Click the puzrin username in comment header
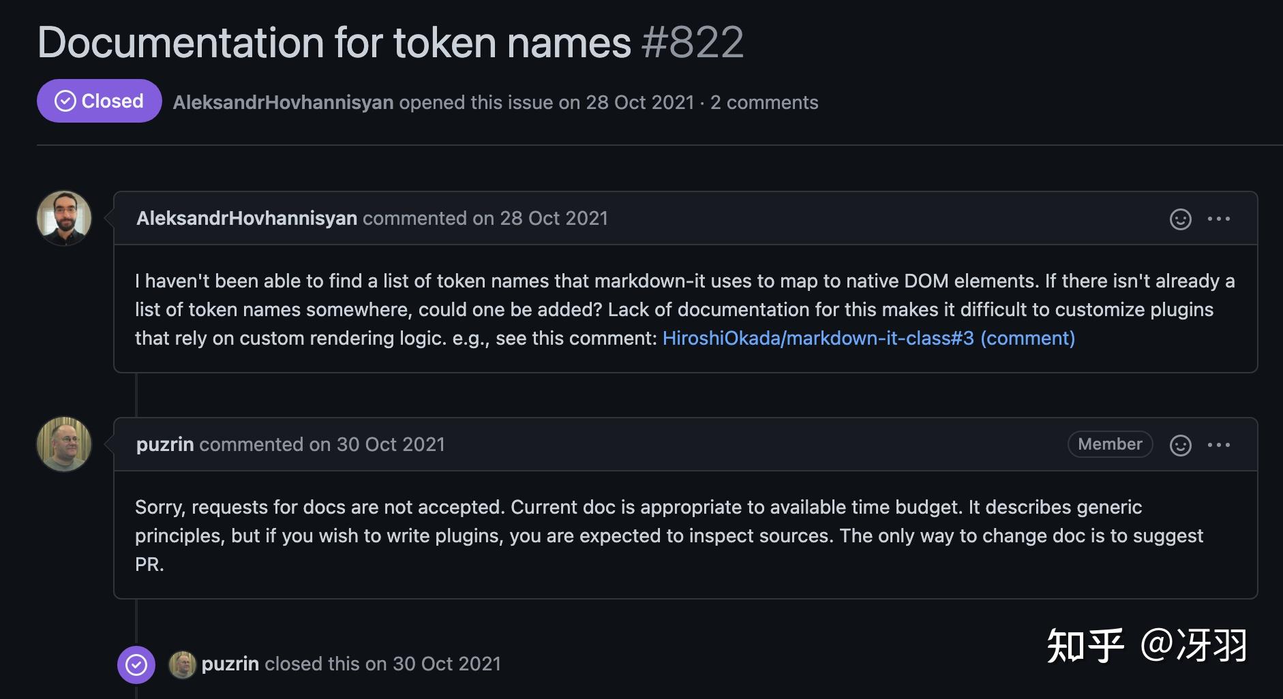Screen dimensions: 1283x699 (x=165, y=444)
